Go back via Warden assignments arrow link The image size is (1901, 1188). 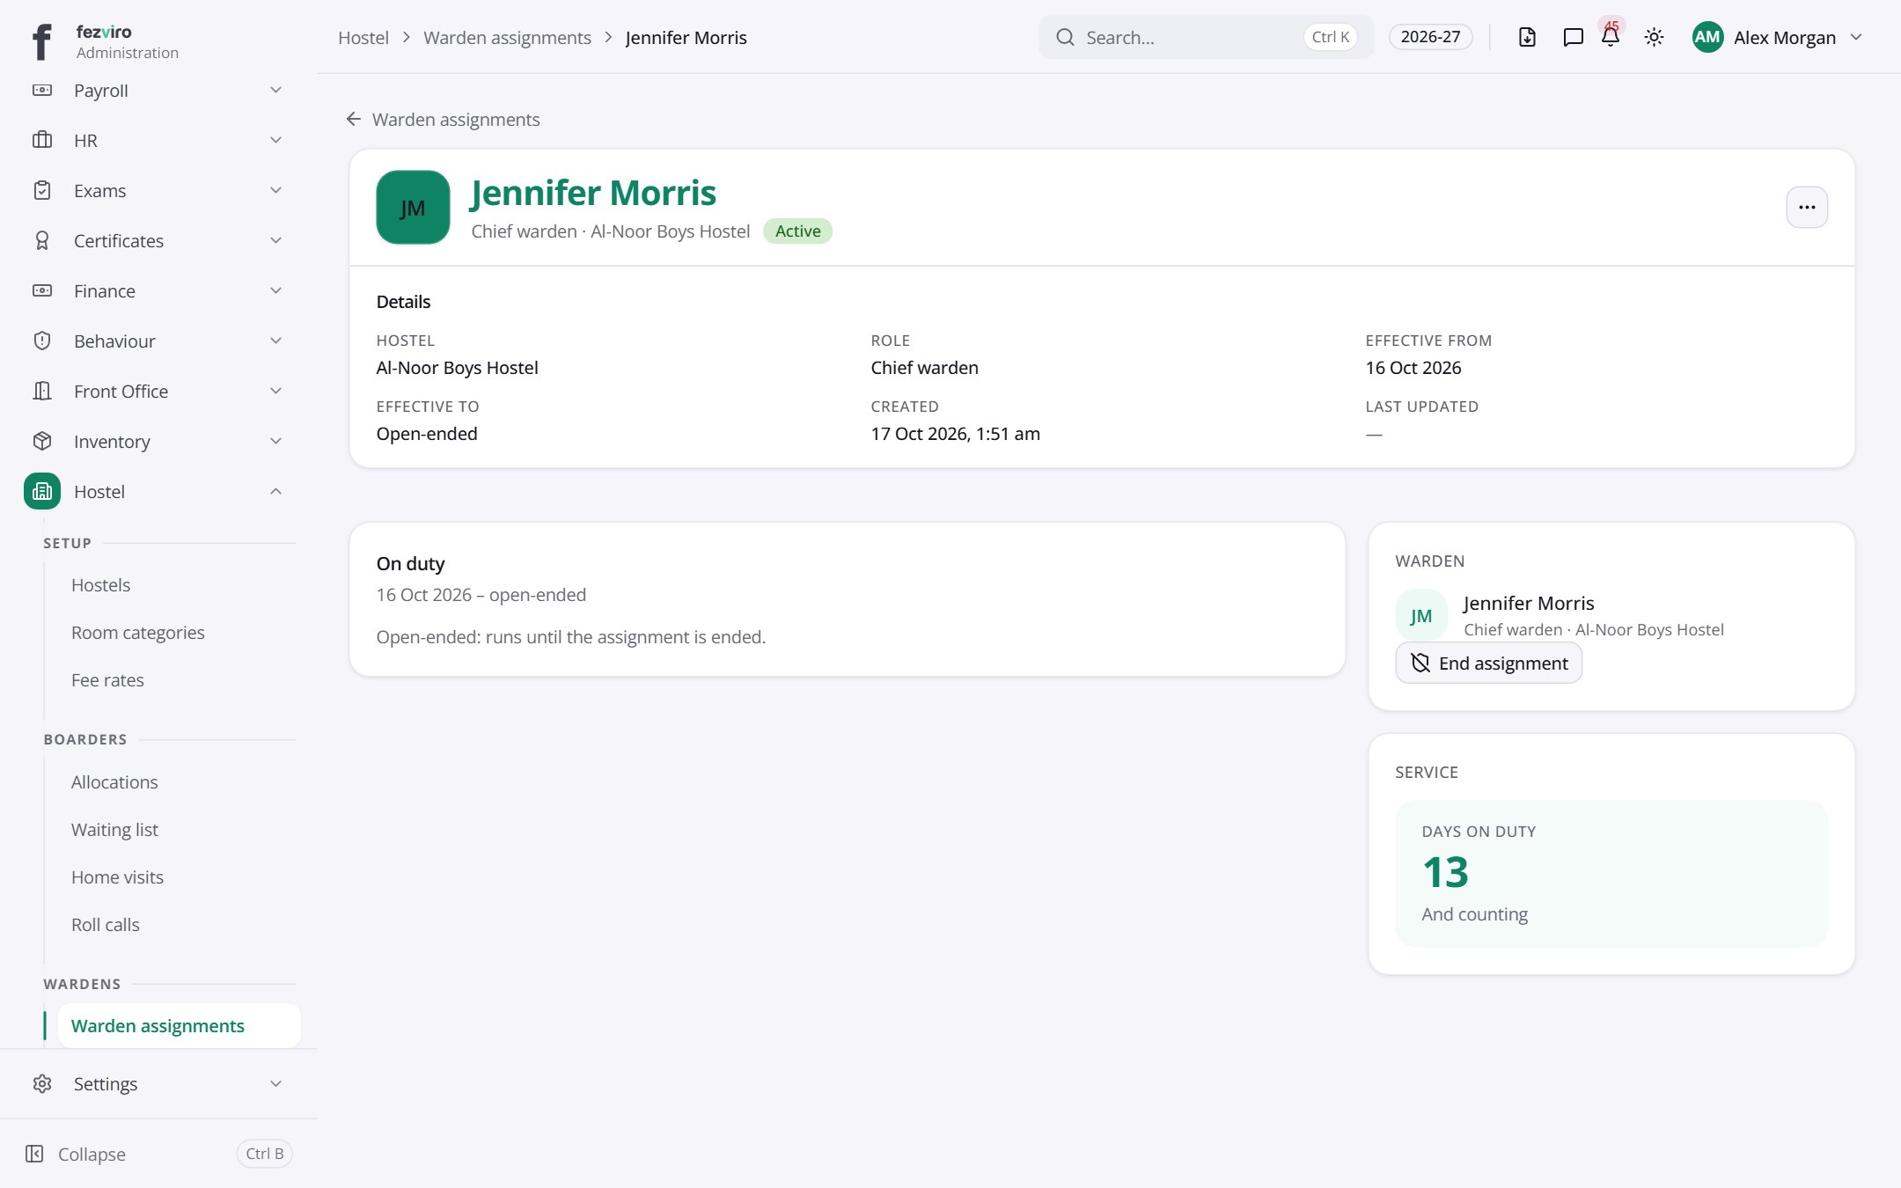[443, 119]
